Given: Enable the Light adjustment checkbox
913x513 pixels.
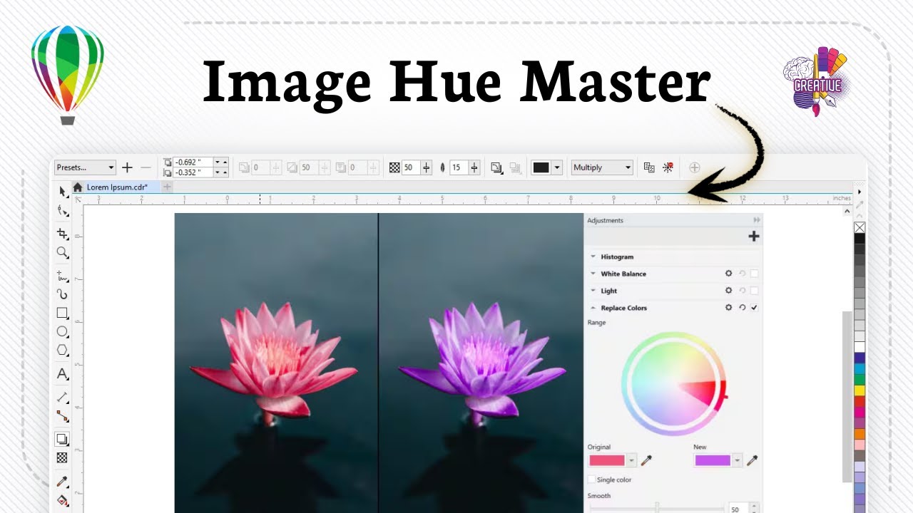Looking at the screenshot, I should pos(755,291).
